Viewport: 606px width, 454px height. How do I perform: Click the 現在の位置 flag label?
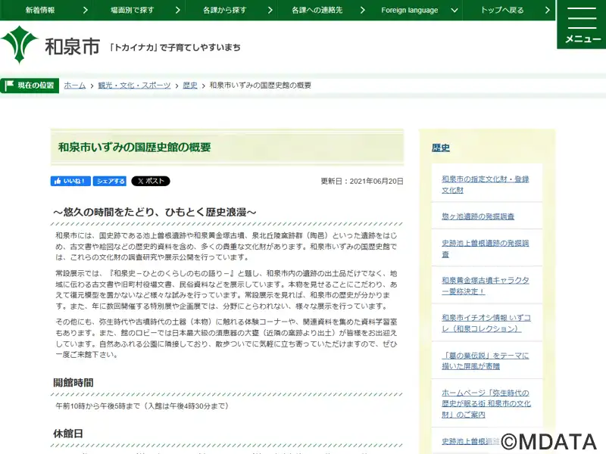tap(30, 86)
